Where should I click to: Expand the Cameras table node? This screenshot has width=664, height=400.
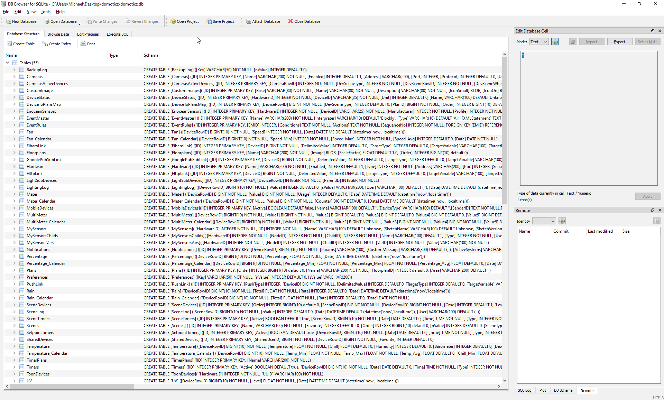click(15, 77)
